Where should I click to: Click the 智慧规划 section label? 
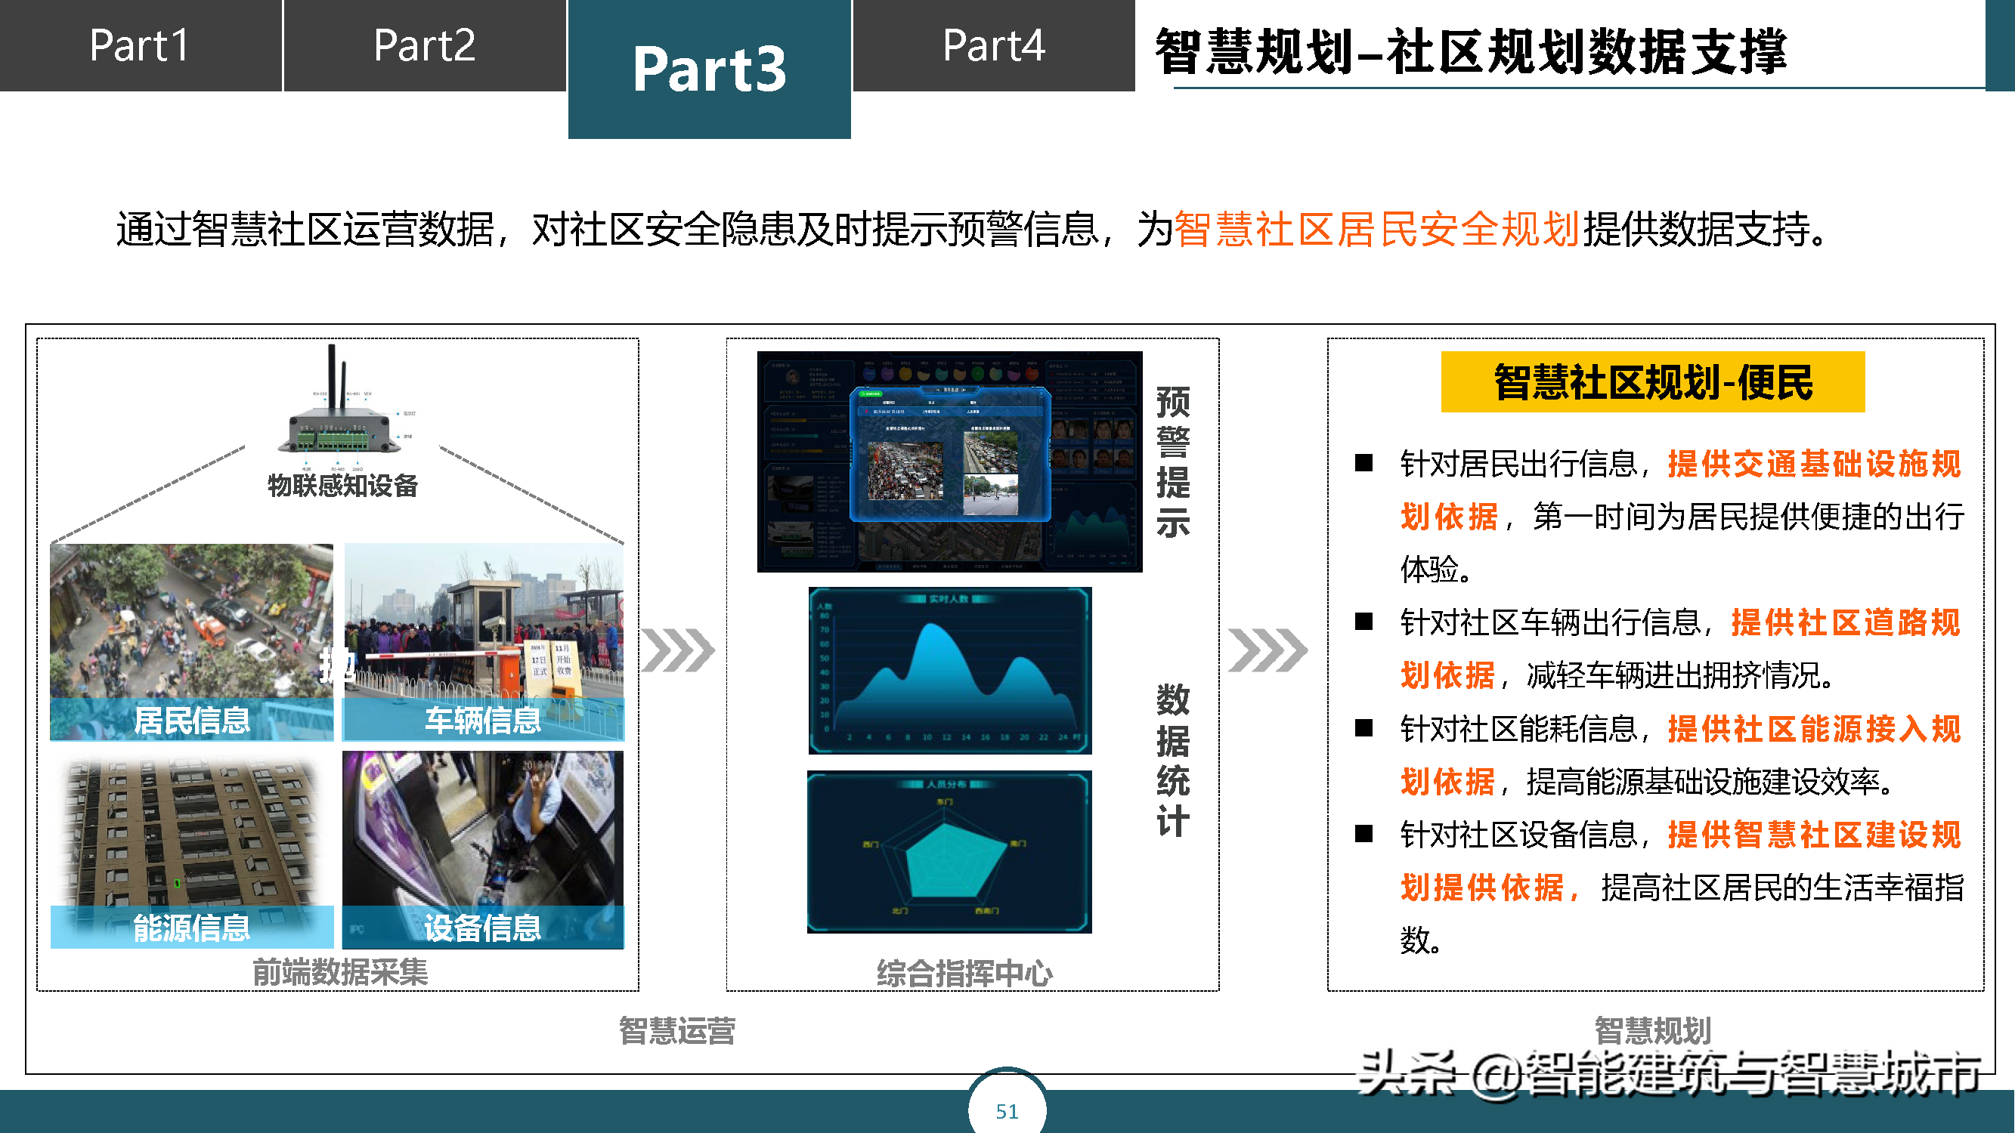(x=1653, y=1030)
